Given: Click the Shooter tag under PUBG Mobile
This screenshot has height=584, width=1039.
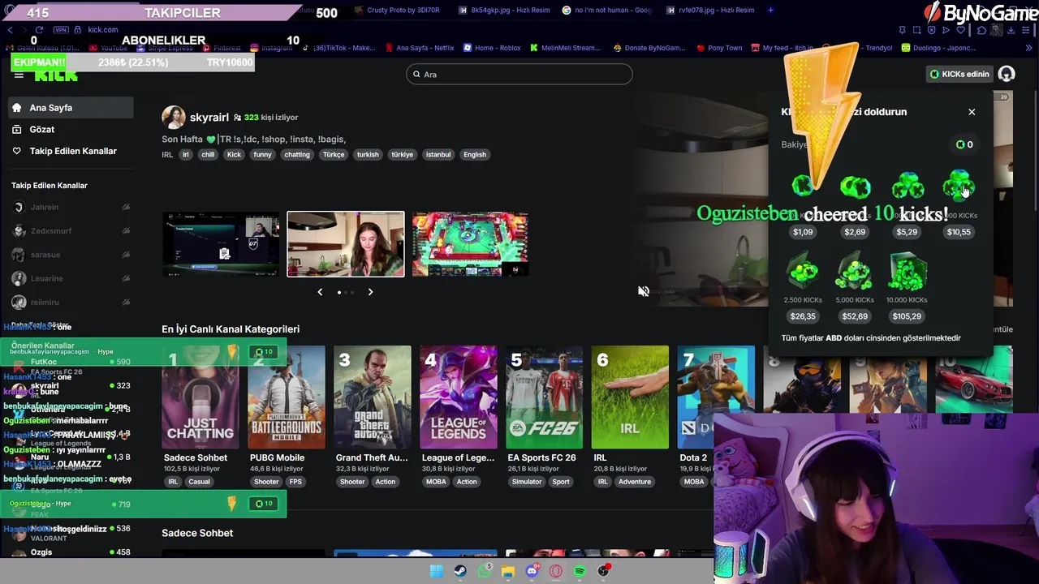Looking at the screenshot, I should 266,482.
